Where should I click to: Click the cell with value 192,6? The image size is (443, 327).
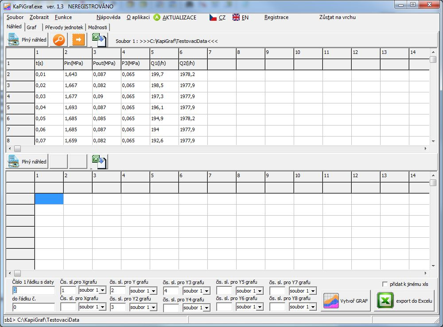point(164,141)
